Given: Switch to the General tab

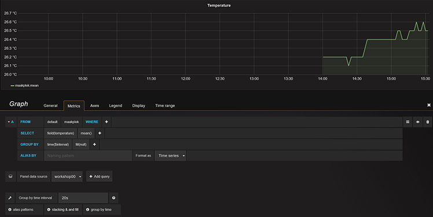Looking at the screenshot, I should (x=50, y=105).
